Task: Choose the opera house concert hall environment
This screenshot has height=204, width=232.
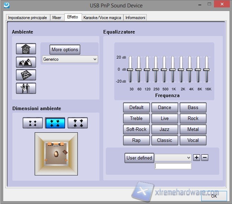Action: tap(26, 62)
